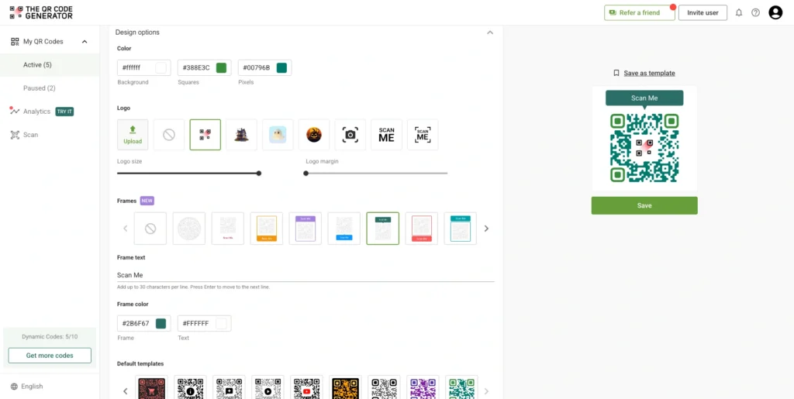The height and width of the screenshot is (399, 794).
Task: Show more frames with right arrow
Action: click(487, 229)
